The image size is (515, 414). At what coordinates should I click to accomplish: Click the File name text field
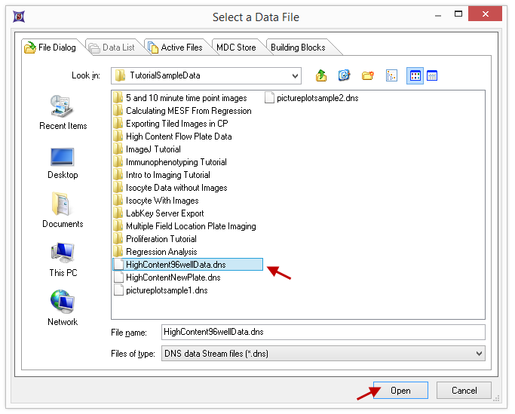(322, 332)
